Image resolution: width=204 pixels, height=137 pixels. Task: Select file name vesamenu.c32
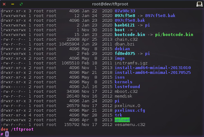130,125
